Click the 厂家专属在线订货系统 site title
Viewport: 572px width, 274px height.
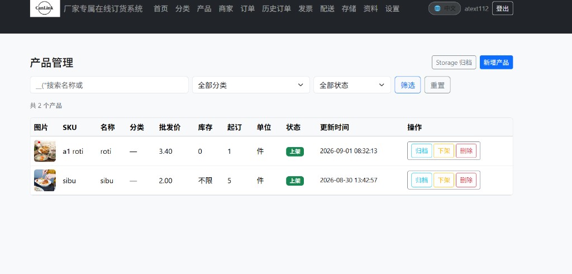click(x=103, y=9)
